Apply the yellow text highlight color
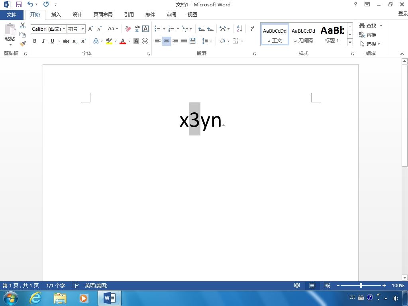This screenshot has width=408, height=306. (109, 41)
